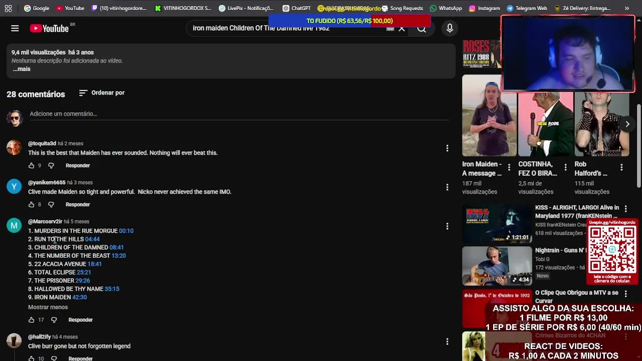Image resolution: width=642 pixels, height=361 pixels.
Task: Like the setlist comment by @Marcosrv2ir
Action: coord(31,320)
